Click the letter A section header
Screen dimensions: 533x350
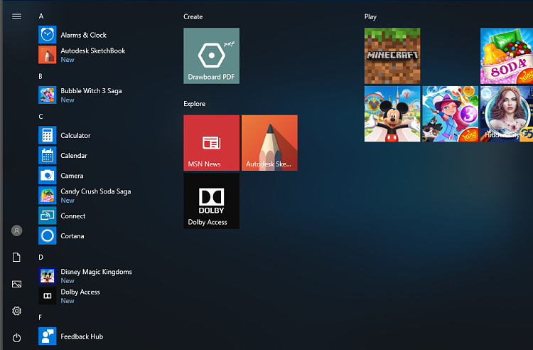tap(41, 16)
